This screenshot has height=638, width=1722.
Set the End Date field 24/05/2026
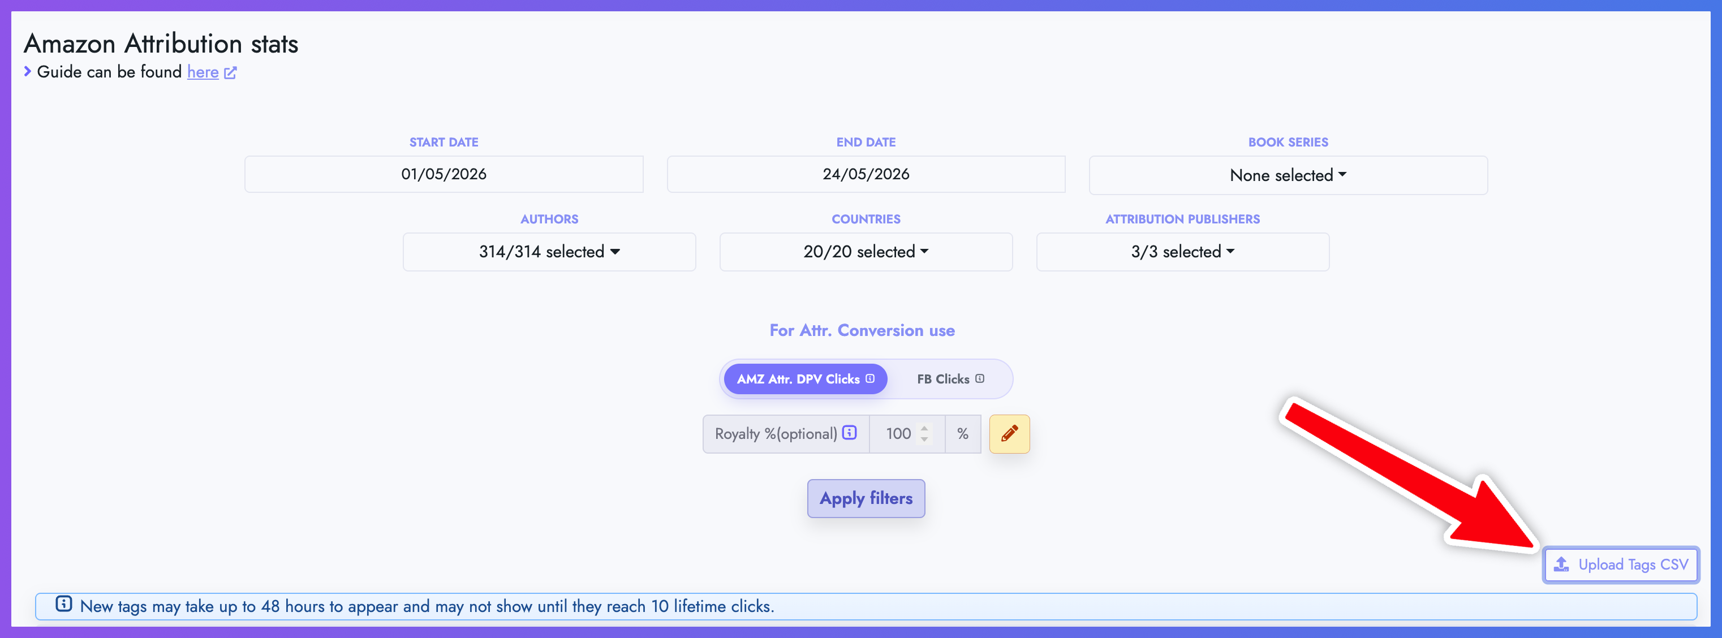(x=866, y=174)
